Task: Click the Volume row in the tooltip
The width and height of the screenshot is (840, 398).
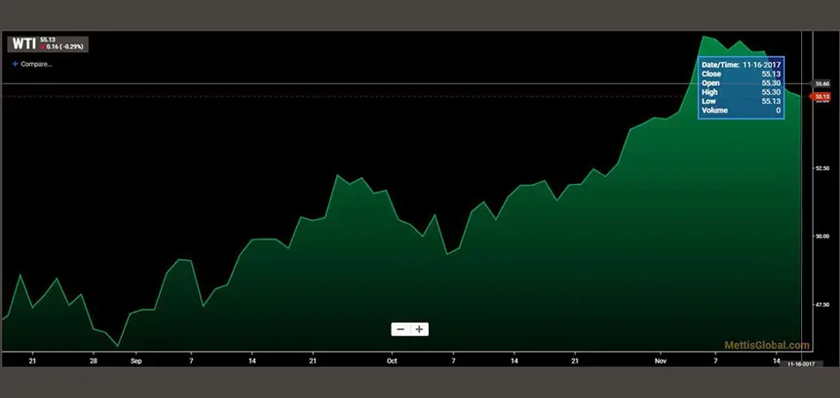Action: click(741, 111)
